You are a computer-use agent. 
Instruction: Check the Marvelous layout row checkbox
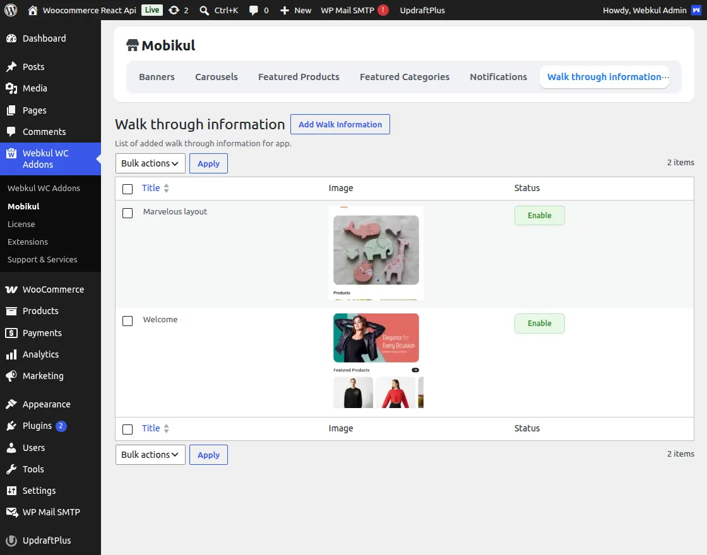click(x=128, y=213)
